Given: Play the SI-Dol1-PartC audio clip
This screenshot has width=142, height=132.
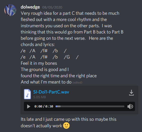Looking at the screenshot, I should pyautogui.click(x=29, y=106).
